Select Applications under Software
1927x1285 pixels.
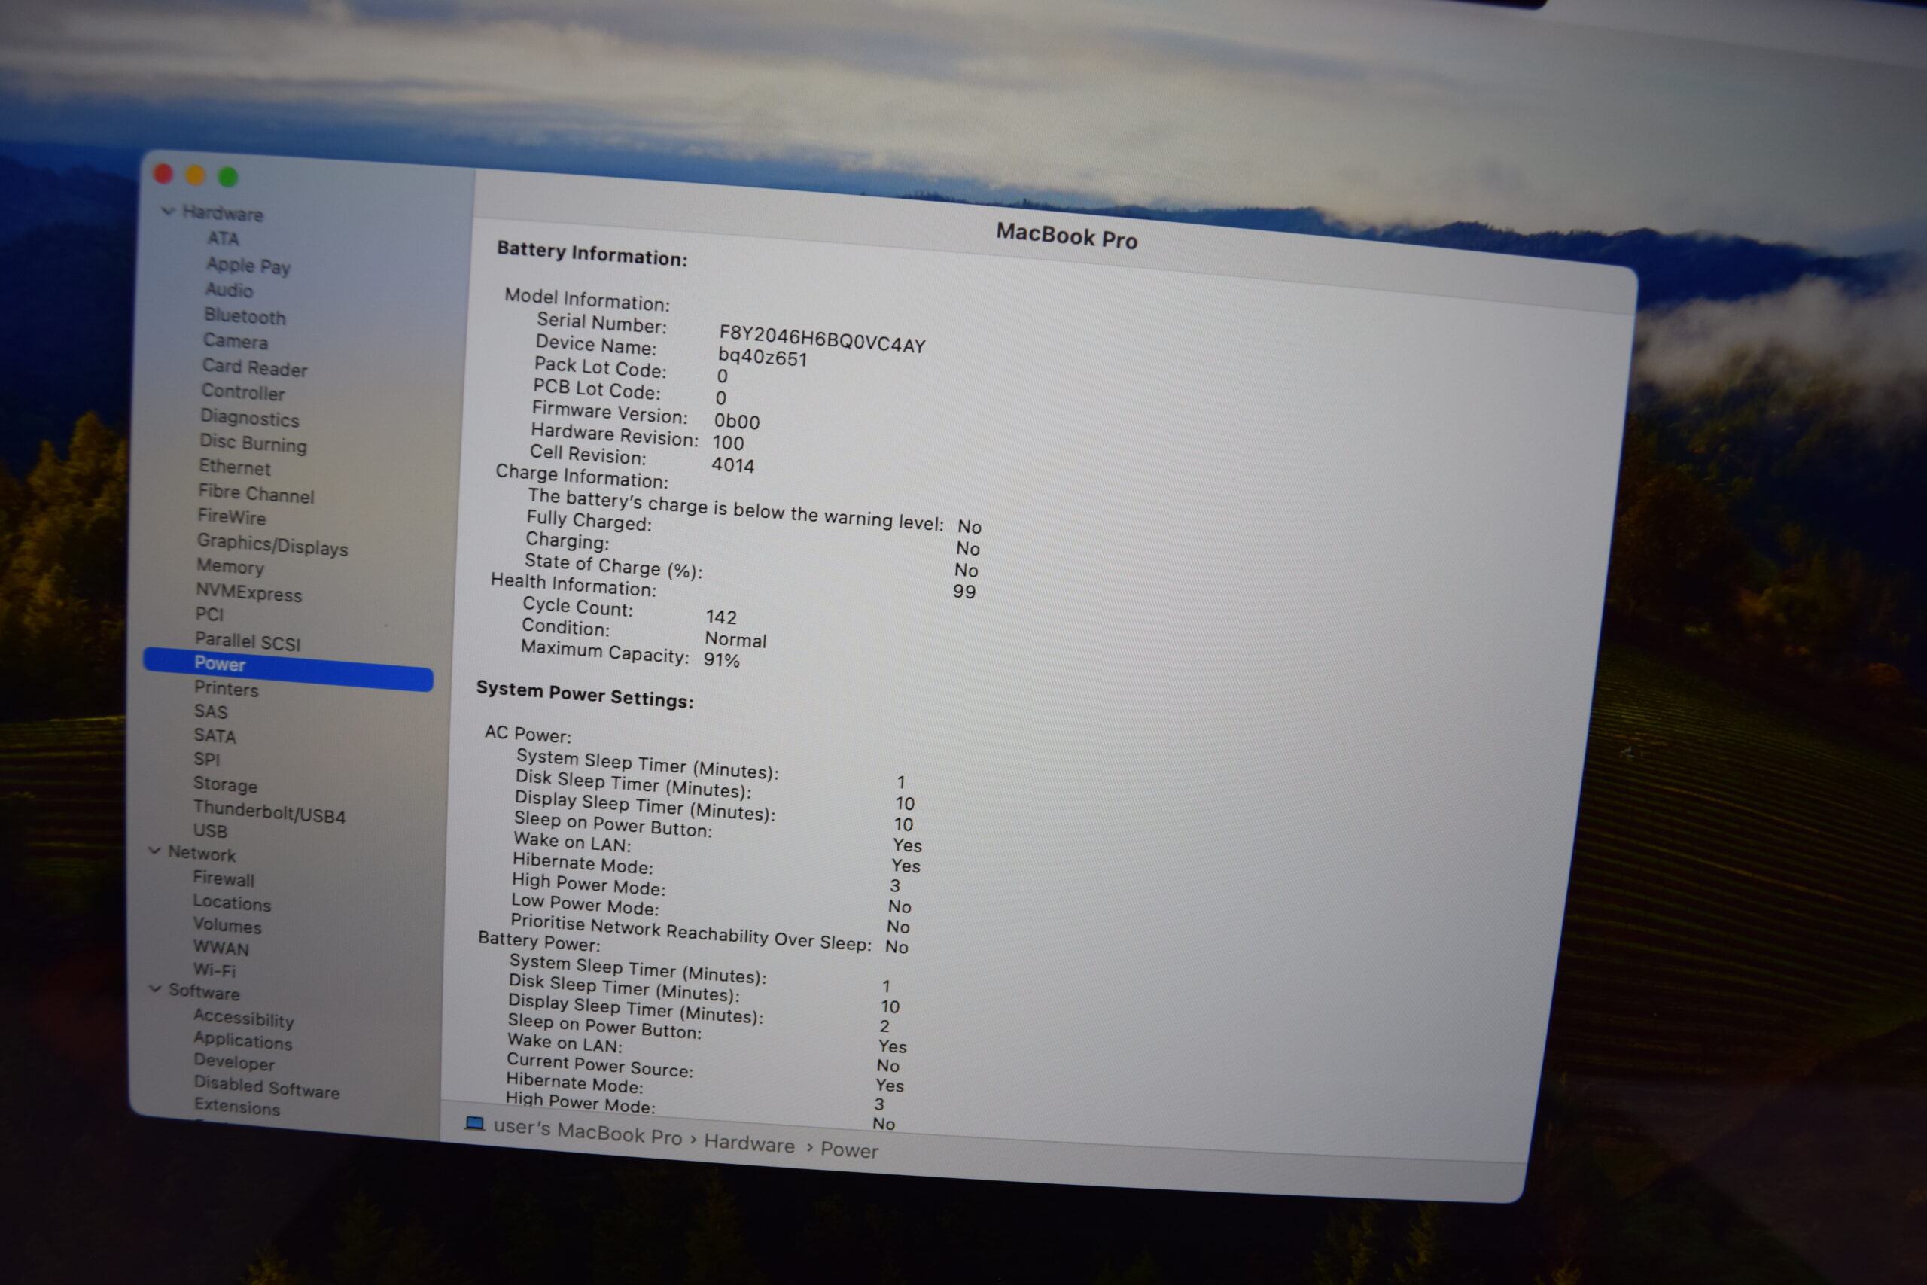[x=242, y=1041]
